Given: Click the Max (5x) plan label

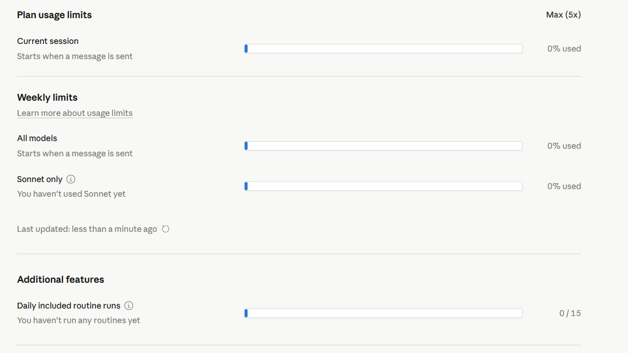Looking at the screenshot, I should (x=563, y=15).
